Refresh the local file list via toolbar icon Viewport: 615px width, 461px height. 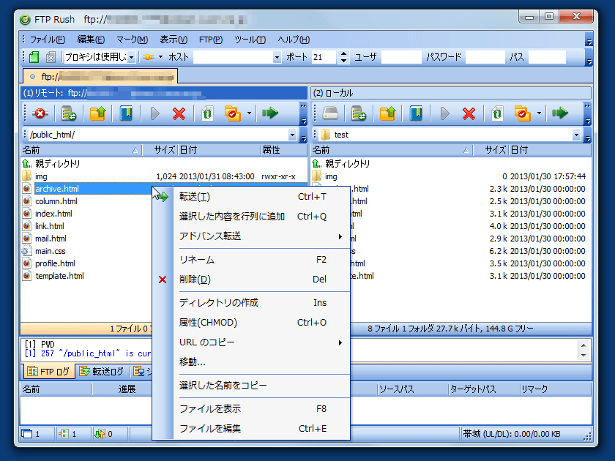click(x=497, y=113)
